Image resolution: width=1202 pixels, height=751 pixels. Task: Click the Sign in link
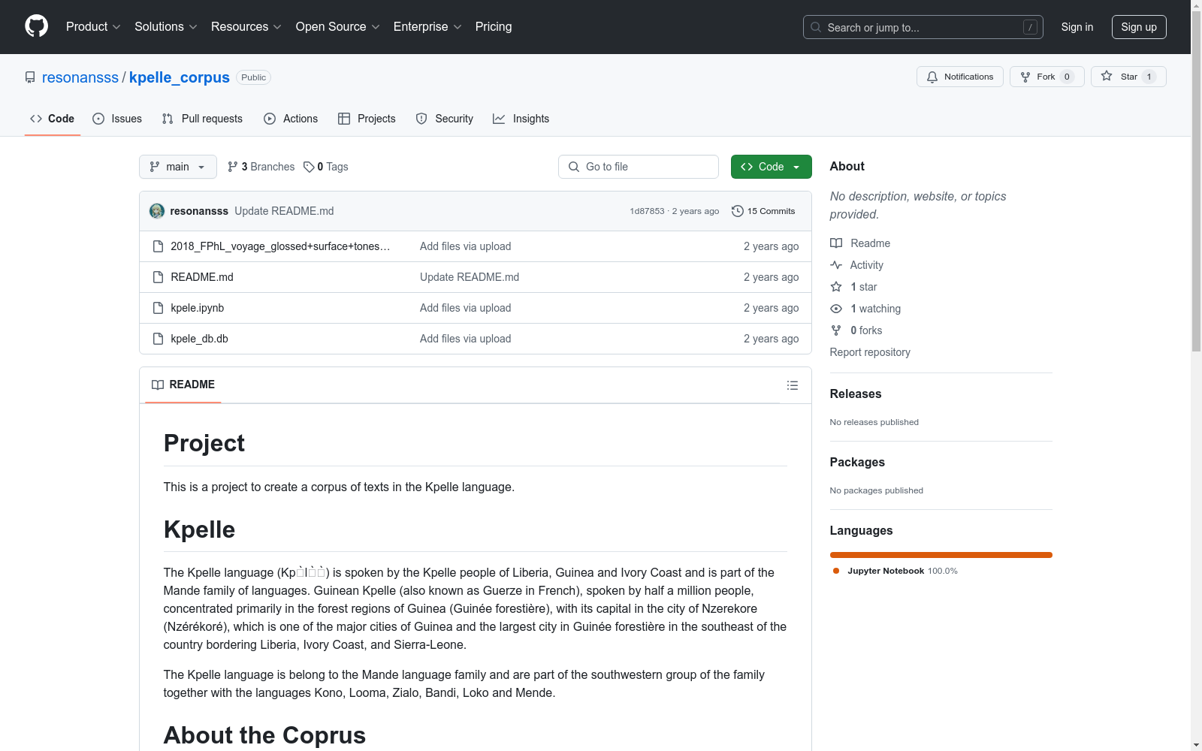(x=1077, y=27)
